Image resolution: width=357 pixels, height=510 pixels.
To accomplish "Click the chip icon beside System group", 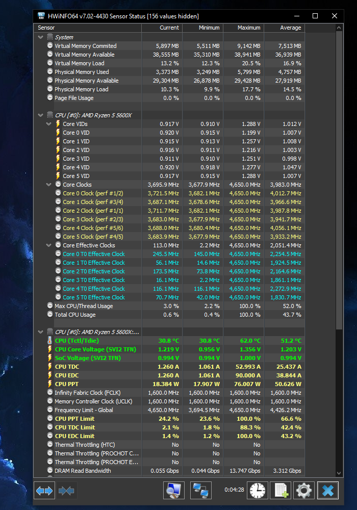I will (x=50, y=37).
